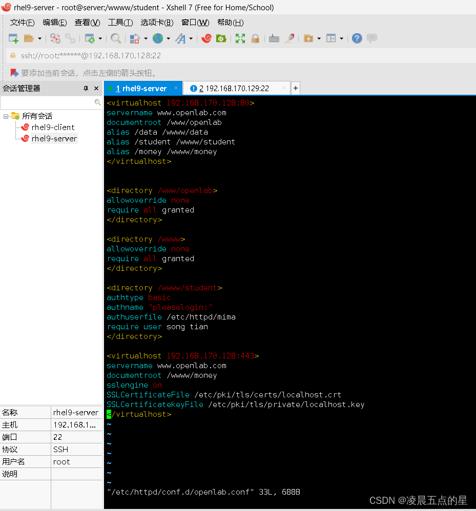Screen dimensions: 476x511
Task: Open Xshell Help
Action: click(357, 38)
